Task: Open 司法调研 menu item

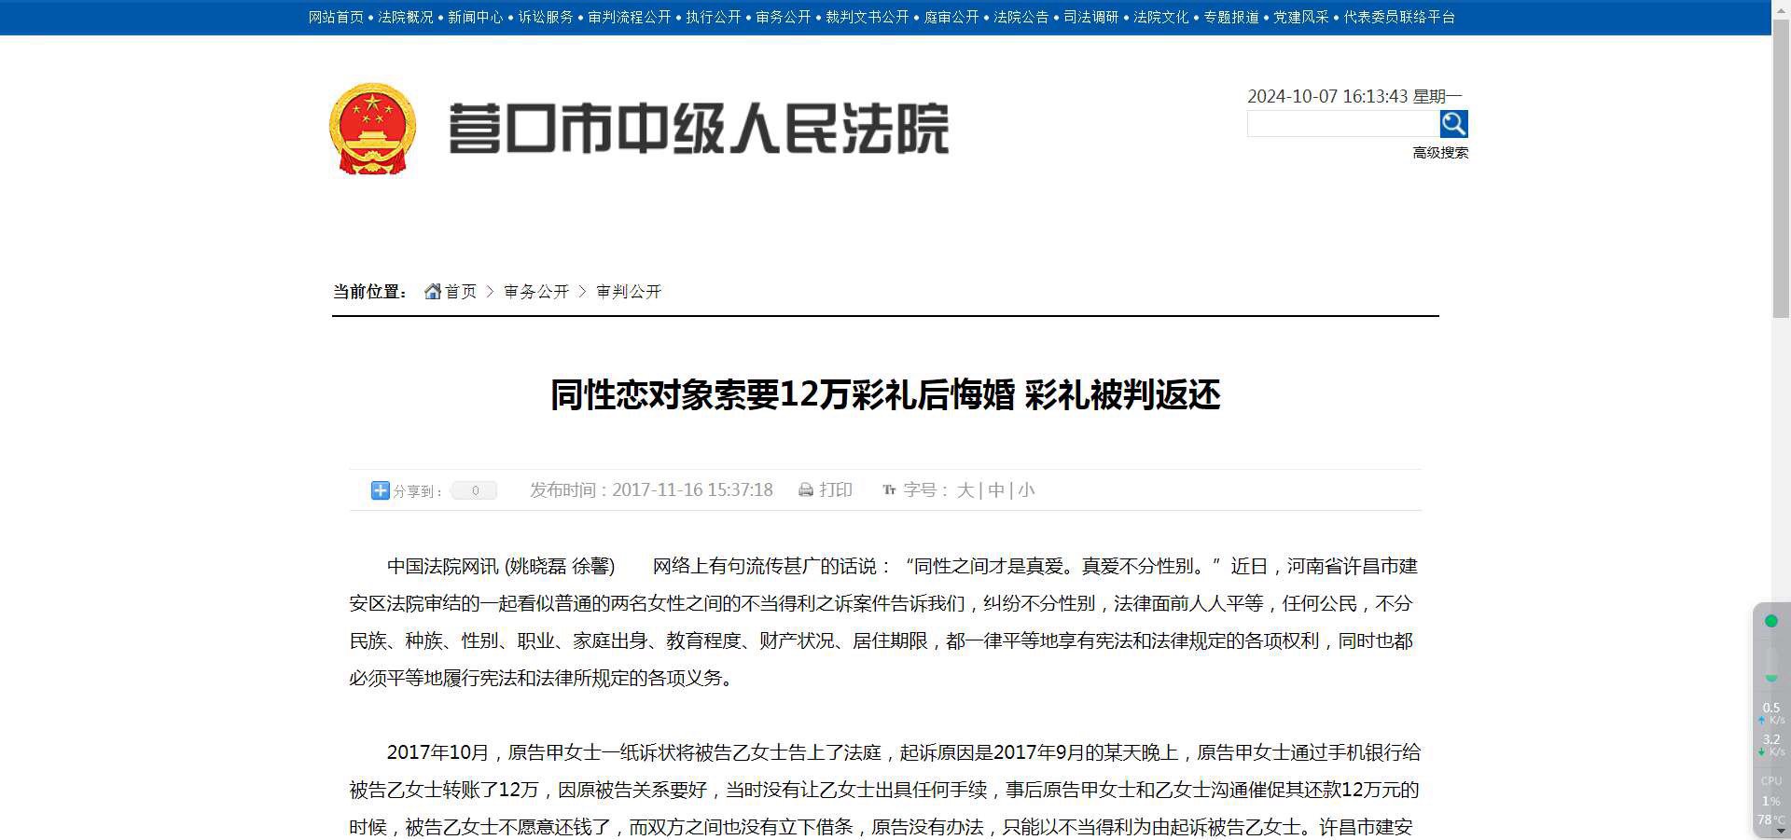Action: (x=1091, y=17)
